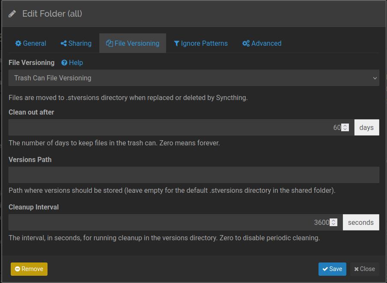This screenshot has width=387, height=283.
Task: Click the copy icon on File Versioning tab
Action: point(109,44)
